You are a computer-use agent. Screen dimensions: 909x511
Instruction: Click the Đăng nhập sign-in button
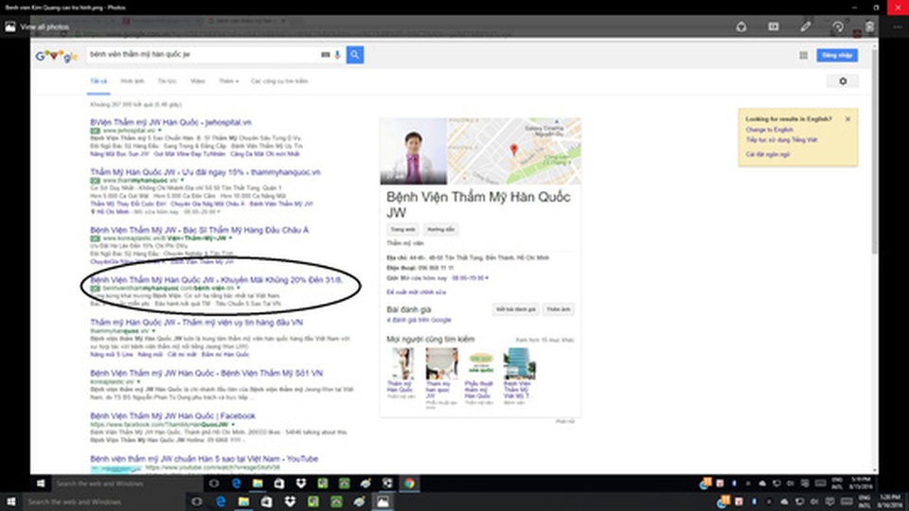836,56
